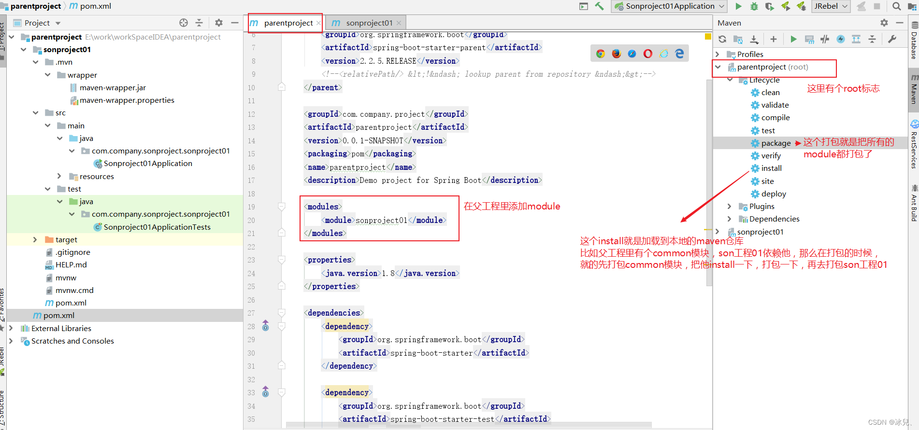Locate current file target icon in Project panel
This screenshot has height=430, width=919.
click(184, 23)
